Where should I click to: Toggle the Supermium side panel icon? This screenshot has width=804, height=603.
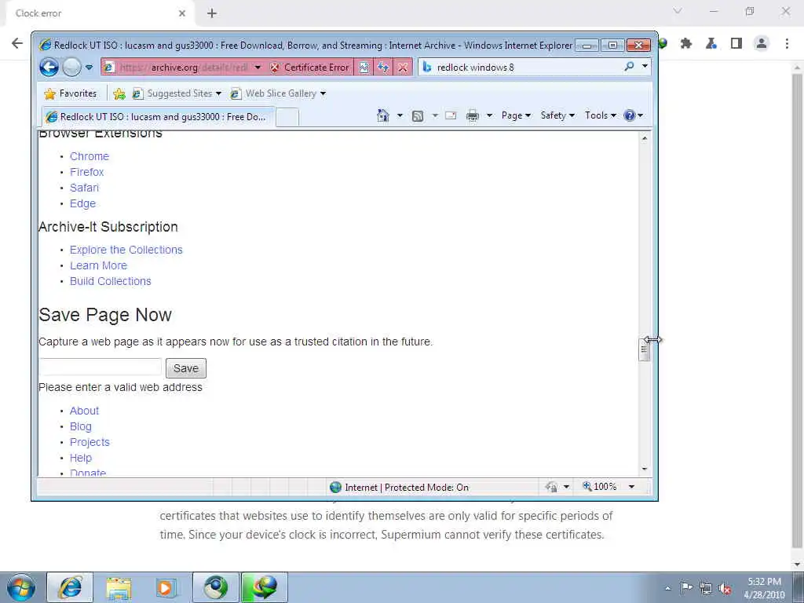(x=736, y=44)
